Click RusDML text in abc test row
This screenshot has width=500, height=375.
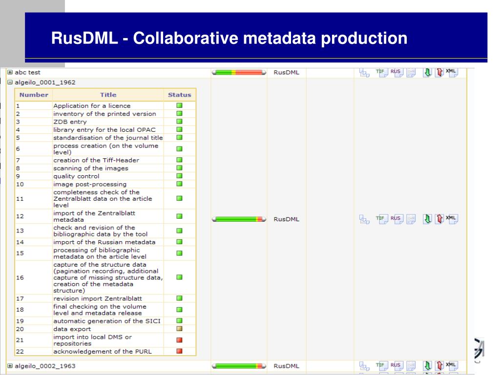(x=286, y=72)
